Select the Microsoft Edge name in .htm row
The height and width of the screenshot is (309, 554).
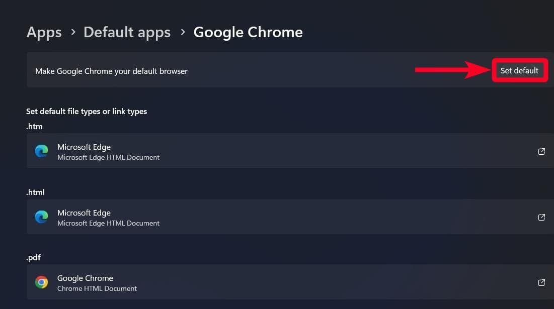[x=84, y=147]
